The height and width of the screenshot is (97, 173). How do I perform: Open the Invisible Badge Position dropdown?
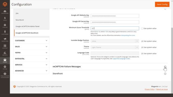pyautogui.click(x=115, y=41)
